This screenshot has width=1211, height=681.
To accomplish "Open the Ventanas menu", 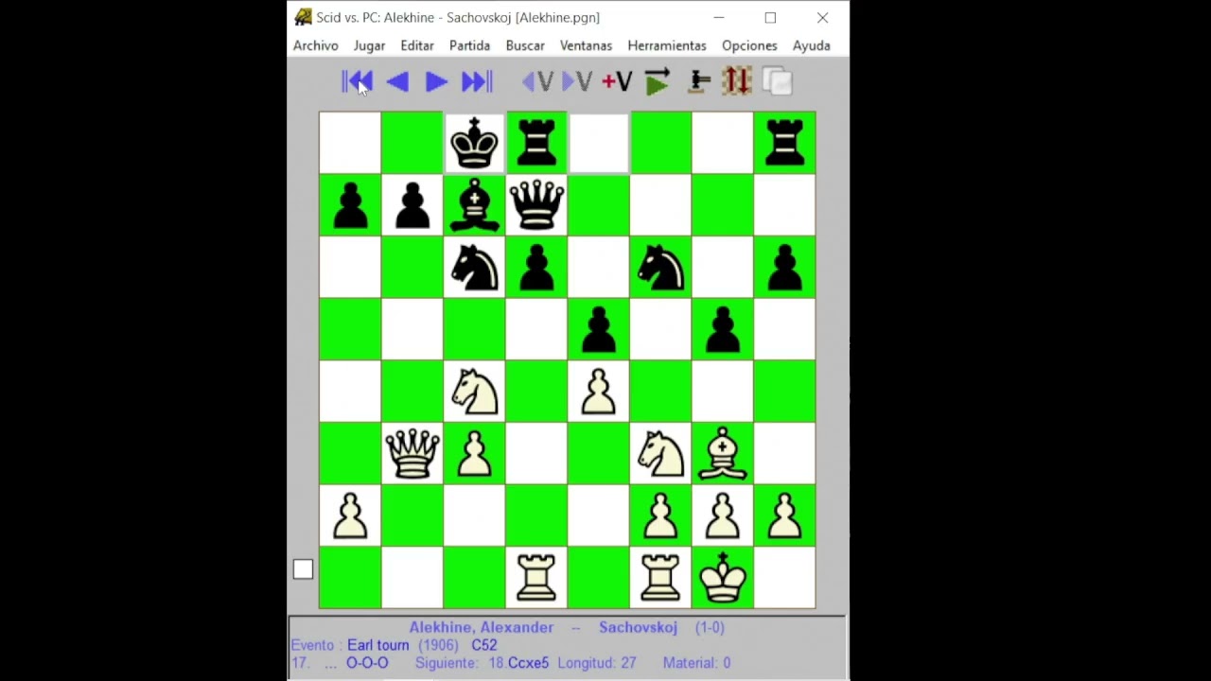I will (x=586, y=45).
